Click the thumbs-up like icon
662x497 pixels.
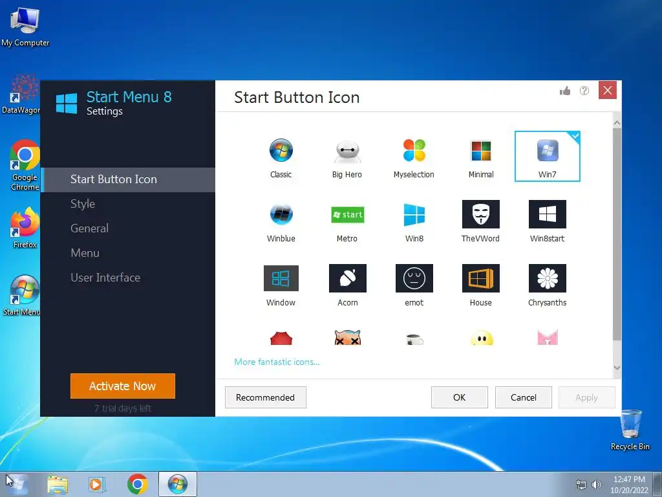[565, 91]
